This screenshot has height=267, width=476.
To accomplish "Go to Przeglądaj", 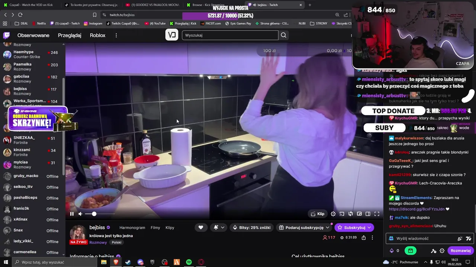I will click(x=70, y=35).
